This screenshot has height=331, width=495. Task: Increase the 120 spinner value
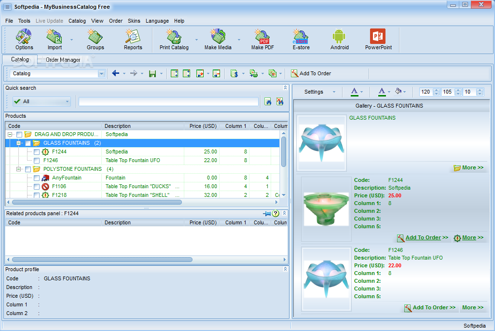coord(436,90)
